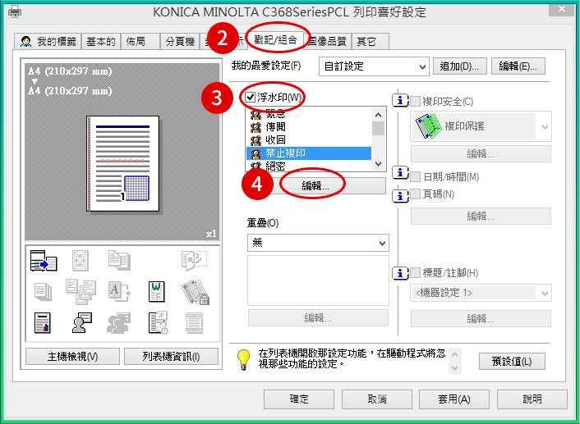Select 絕密 in the watermark list
This screenshot has width=580, height=424.
click(309, 166)
